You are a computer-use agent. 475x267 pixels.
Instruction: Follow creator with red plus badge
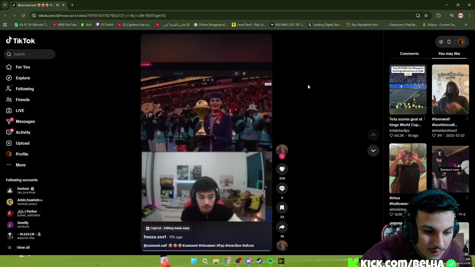(282, 156)
